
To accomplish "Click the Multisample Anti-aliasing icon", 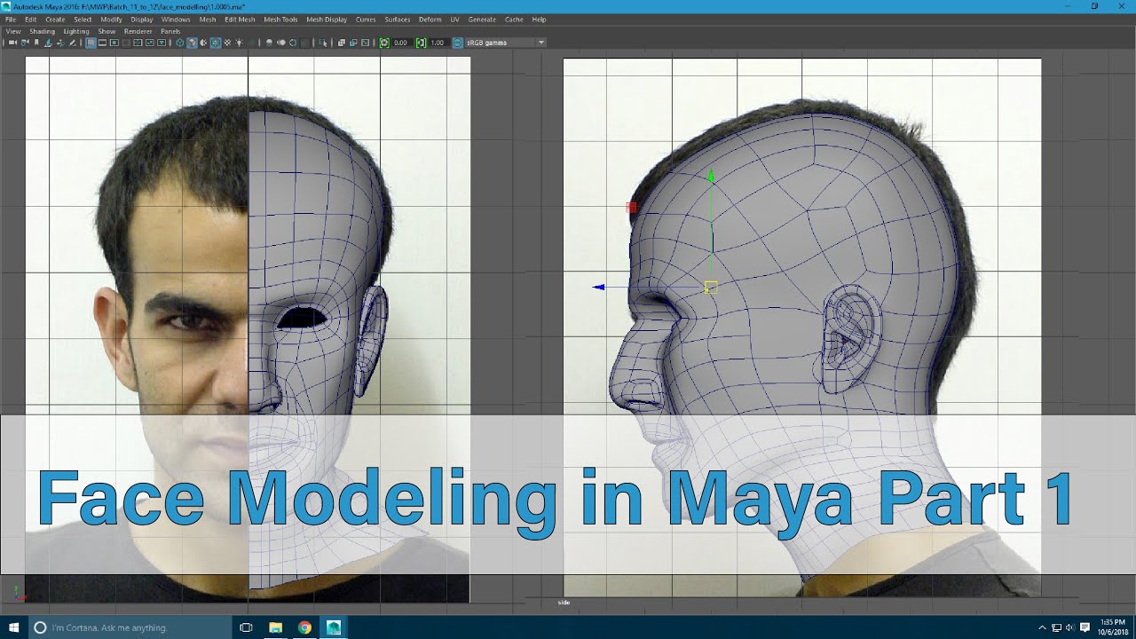I will coord(293,43).
